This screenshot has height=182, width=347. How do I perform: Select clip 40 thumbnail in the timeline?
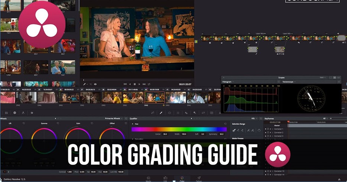[x=154, y=97]
